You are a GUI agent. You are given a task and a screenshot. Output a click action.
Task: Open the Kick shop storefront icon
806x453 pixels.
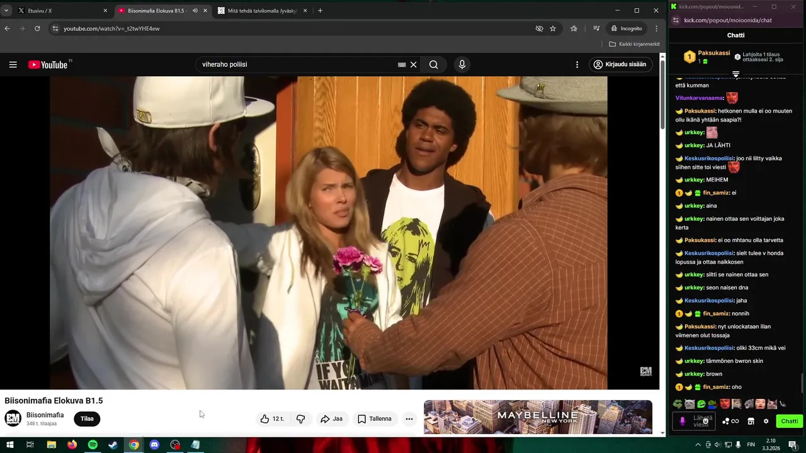[x=751, y=422]
